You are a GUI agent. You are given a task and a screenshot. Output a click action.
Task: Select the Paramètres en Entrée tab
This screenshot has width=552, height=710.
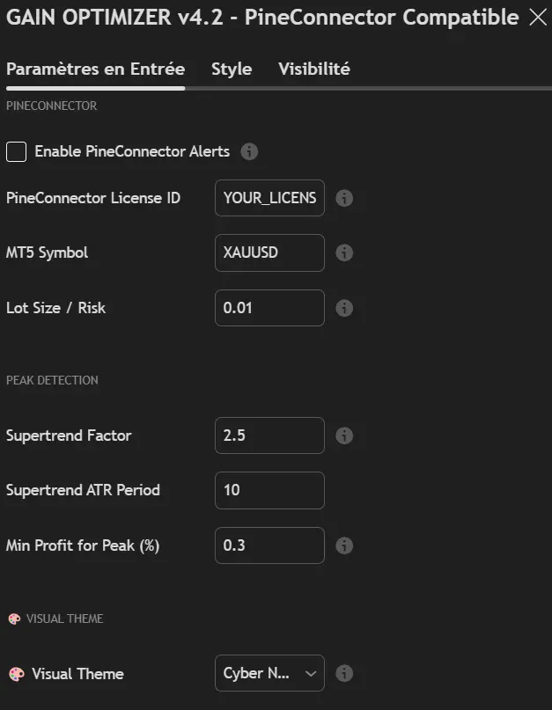(x=95, y=69)
